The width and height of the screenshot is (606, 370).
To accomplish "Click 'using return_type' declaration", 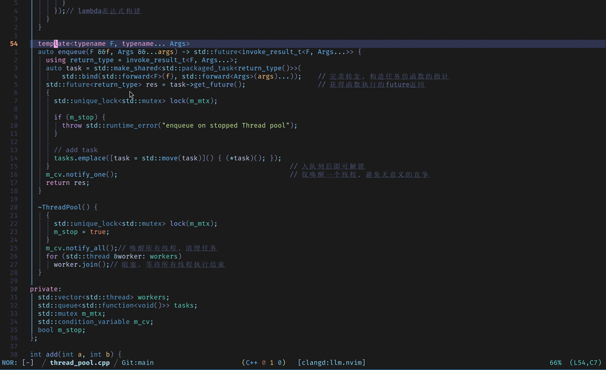I will click(x=79, y=60).
